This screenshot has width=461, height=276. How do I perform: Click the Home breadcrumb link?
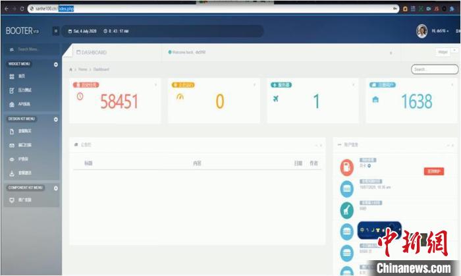click(x=82, y=69)
